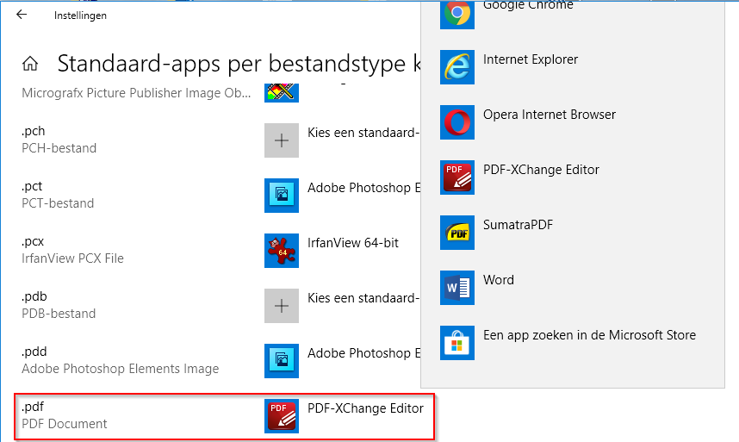Select the Opera Internet Browser menu entry
The height and width of the screenshot is (442, 739).
[549, 115]
